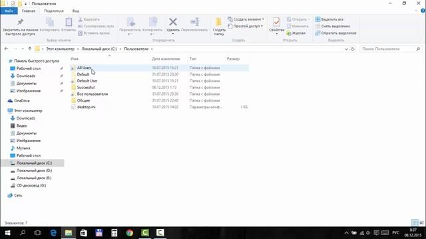The width and height of the screenshot is (426, 239).
Task: Sort by Размер column header
Action: pos(233,59)
